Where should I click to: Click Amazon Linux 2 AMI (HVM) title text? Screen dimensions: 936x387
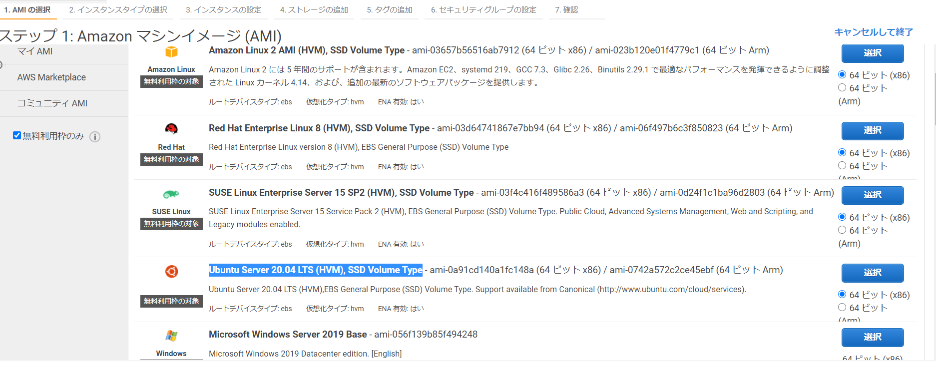[307, 50]
